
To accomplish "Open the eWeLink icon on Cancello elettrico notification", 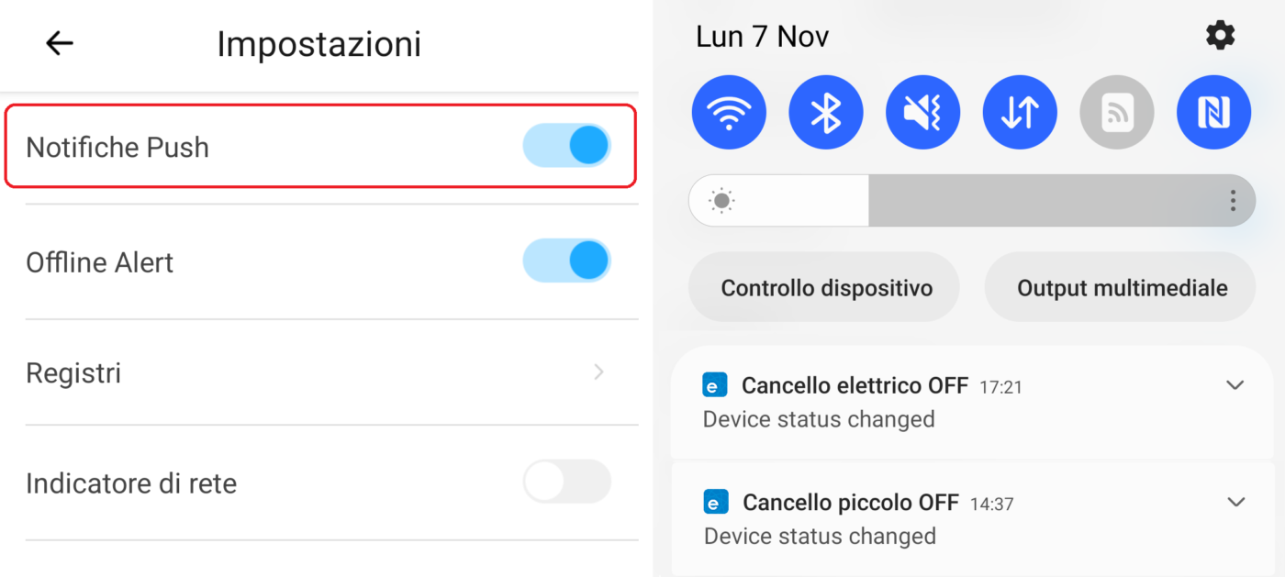I will 714,385.
